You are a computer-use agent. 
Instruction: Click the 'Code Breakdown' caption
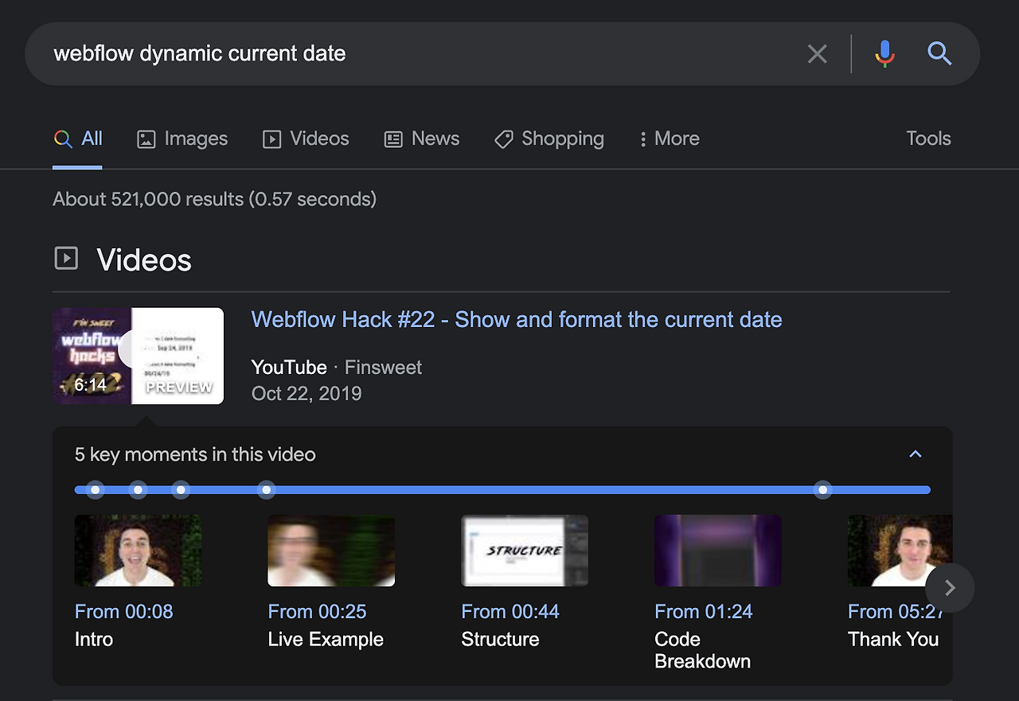tap(702, 650)
